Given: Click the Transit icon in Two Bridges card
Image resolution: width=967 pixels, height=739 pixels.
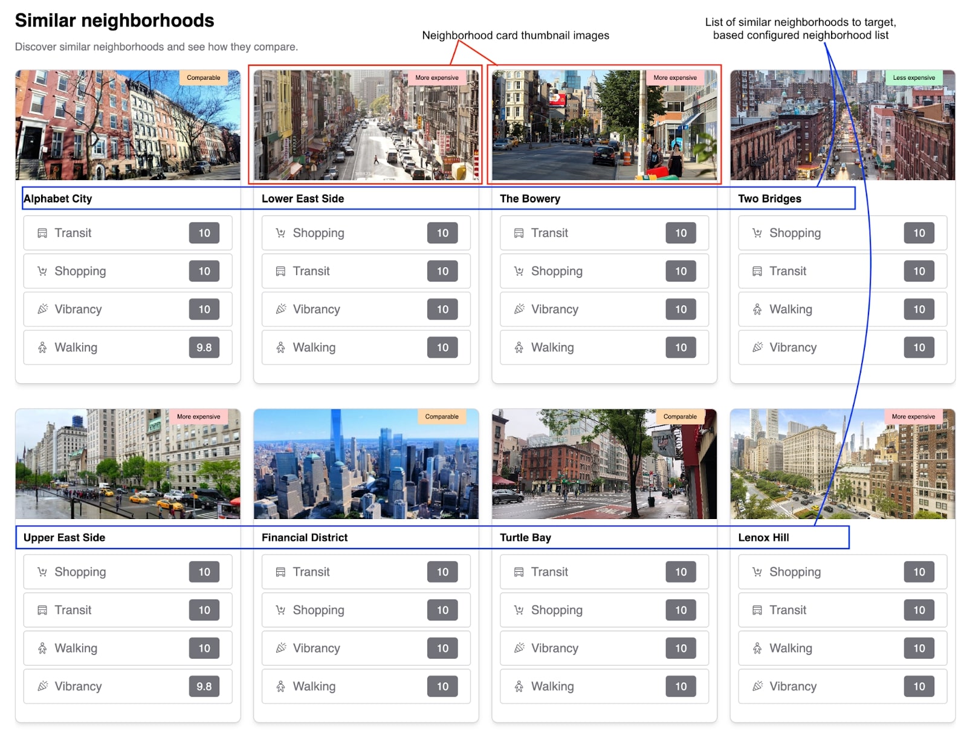Looking at the screenshot, I should pos(757,271).
